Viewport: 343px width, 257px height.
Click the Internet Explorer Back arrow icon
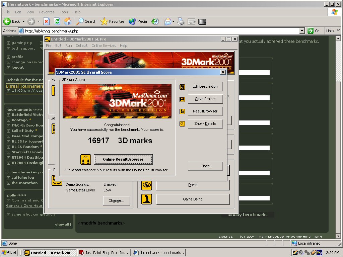pos(7,21)
